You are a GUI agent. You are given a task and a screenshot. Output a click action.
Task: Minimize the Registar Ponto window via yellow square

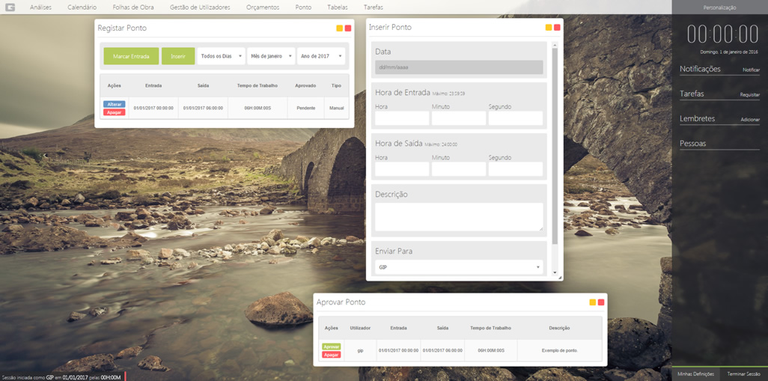click(x=340, y=28)
